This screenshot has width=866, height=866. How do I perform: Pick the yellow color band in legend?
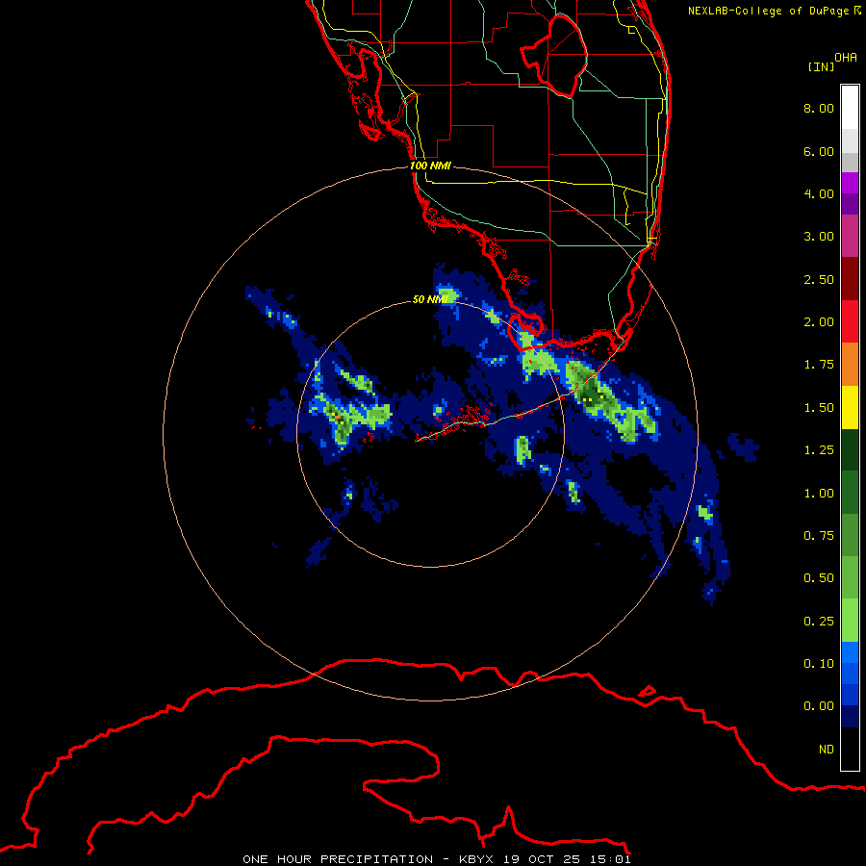[850, 407]
